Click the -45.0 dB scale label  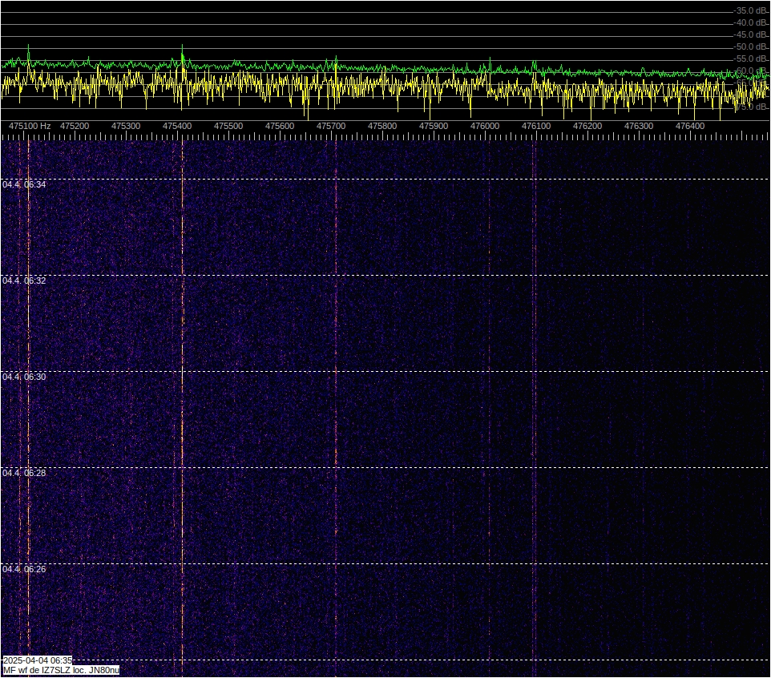[751, 35]
